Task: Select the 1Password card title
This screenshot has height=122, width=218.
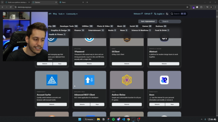Action: point(79,52)
